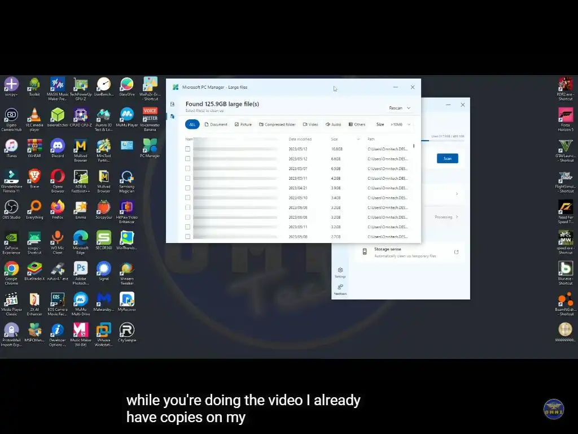The image size is (578, 434).
Task: Tick the 2.7GB file checkbox
Action: click(187, 237)
